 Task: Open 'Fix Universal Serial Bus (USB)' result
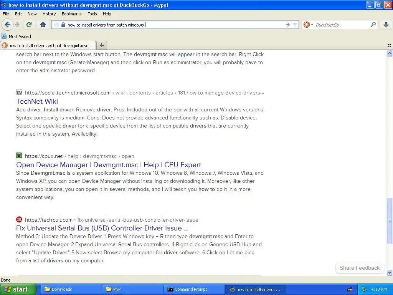102,228
